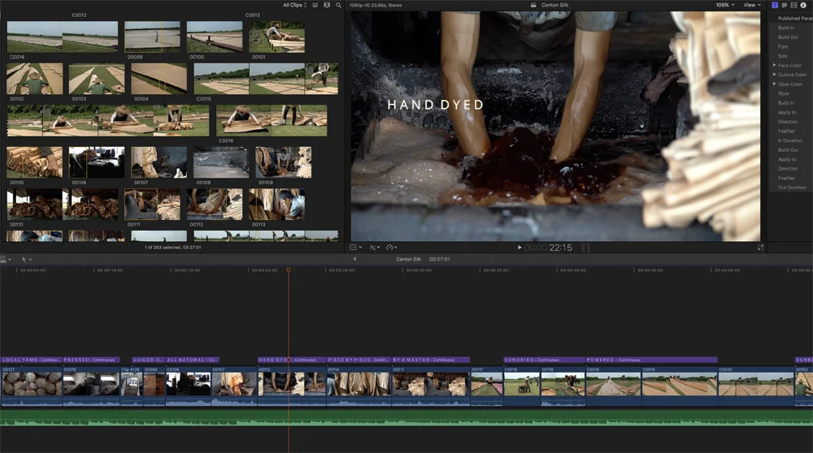Select browser clip C0014

[x=63, y=37]
